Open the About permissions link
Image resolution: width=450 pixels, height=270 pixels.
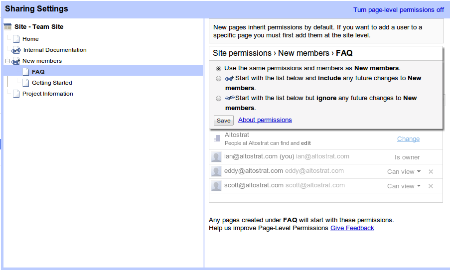pyautogui.click(x=265, y=120)
